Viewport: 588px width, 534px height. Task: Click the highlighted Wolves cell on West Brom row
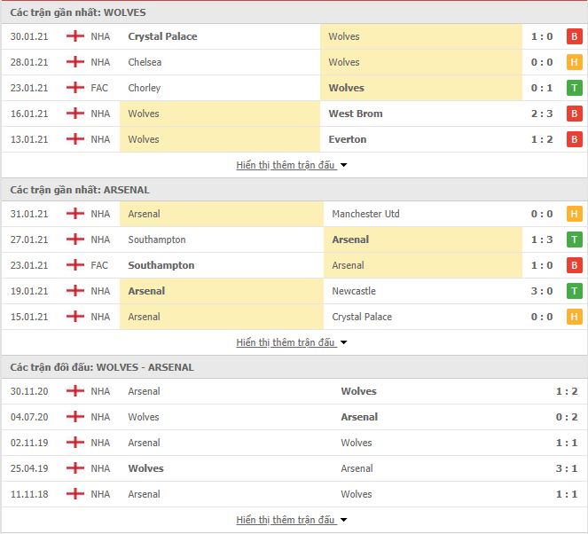(x=220, y=114)
